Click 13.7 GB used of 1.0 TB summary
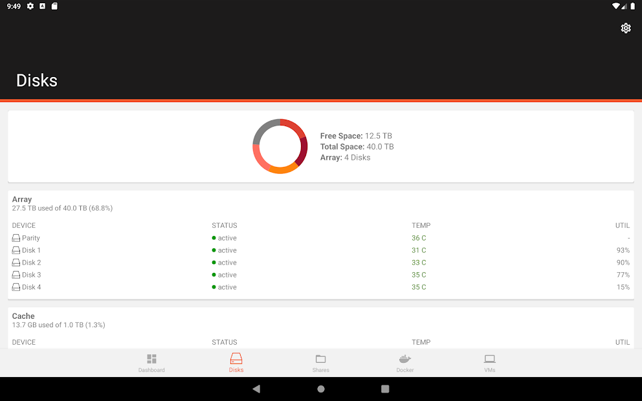The width and height of the screenshot is (642, 401). 58,325
